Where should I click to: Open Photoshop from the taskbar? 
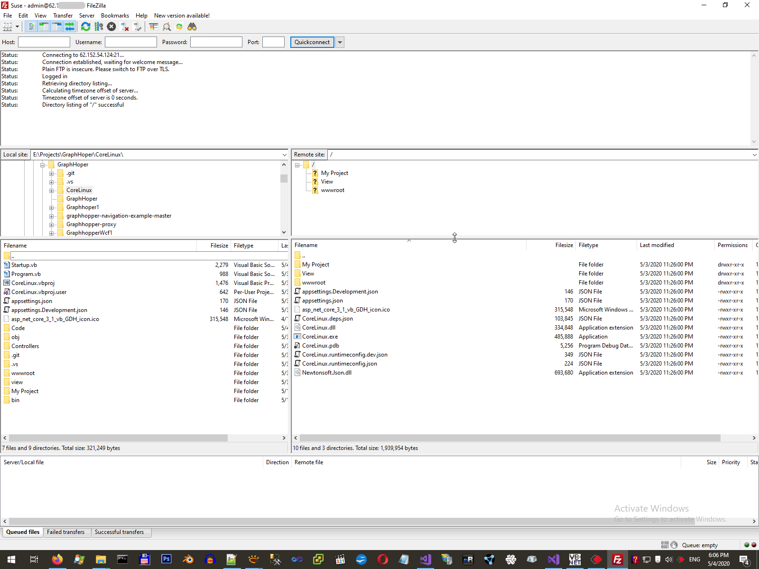[166, 560]
